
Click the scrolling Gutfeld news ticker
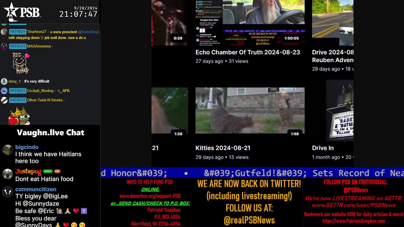[x=252, y=173]
